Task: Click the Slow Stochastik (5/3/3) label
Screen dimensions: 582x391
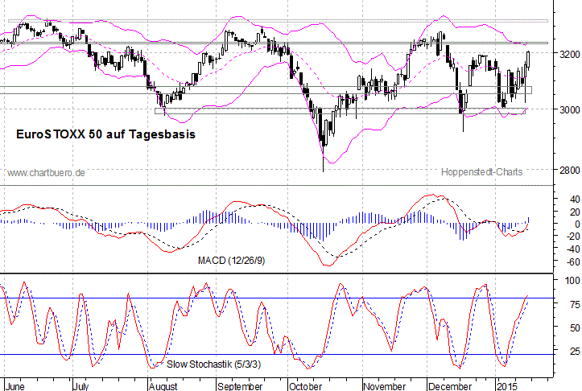Action: click(x=214, y=364)
